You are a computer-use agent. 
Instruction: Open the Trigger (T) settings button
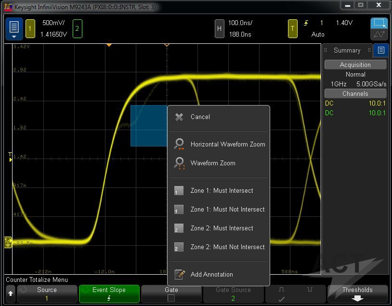coord(292,29)
